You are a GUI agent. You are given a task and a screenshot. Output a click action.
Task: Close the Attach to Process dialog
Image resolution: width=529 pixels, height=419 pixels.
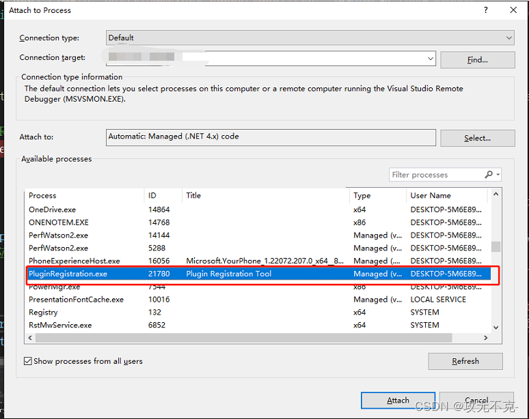(x=513, y=10)
